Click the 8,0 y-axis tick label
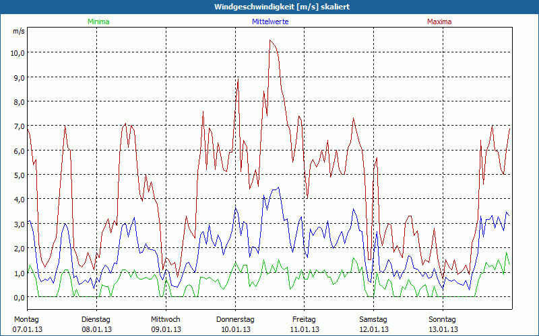 click(17, 102)
